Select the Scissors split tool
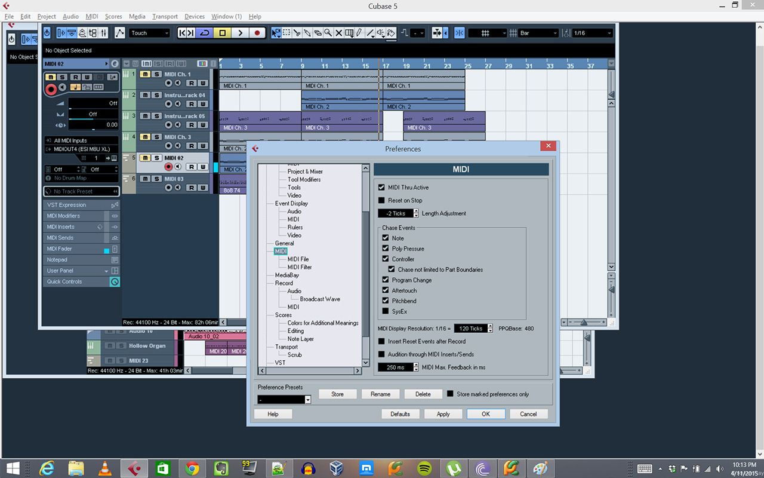Screen dimensions: 764x478 click(x=297, y=33)
